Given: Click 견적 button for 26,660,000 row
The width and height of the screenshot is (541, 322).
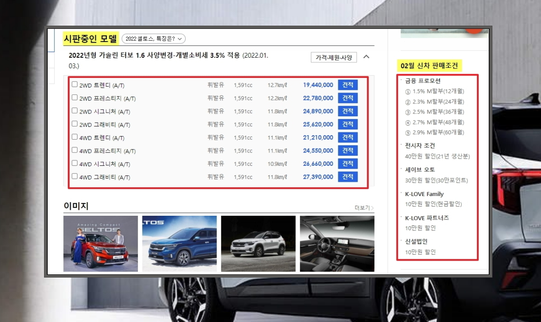Looking at the screenshot, I should [348, 164].
